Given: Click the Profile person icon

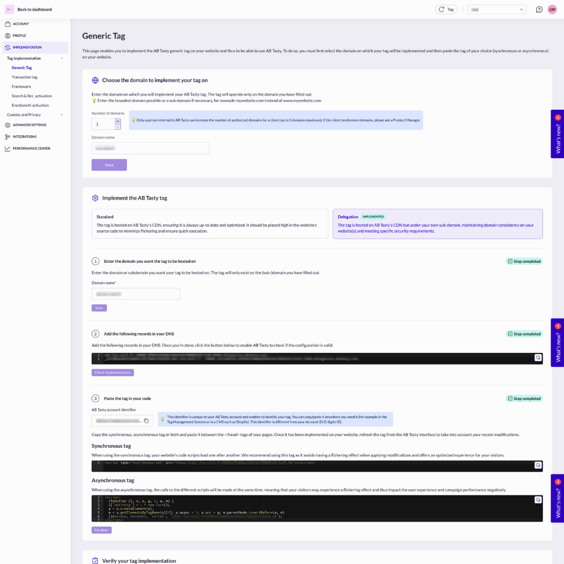Looking at the screenshot, I should pos(8,35).
